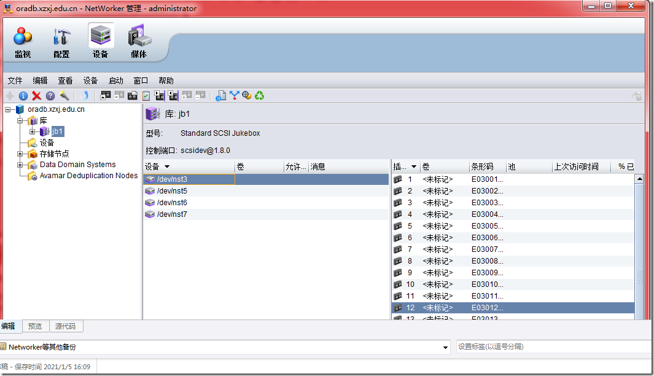
Task: Select slot 1 row with E03001
Action: click(513, 179)
